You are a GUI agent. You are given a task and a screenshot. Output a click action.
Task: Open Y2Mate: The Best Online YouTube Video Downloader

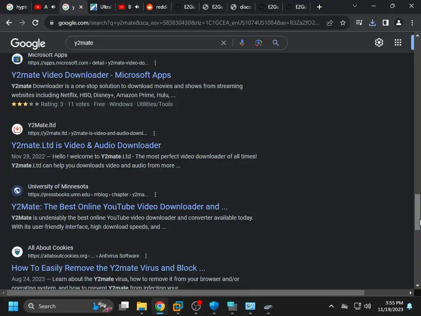point(120,207)
